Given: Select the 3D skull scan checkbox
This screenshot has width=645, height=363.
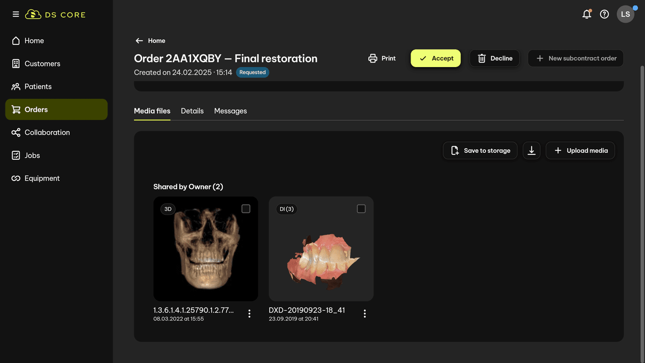Looking at the screenshot, I should click(246, 209).
